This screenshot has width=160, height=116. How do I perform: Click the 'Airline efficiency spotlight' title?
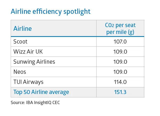point(50,12)
